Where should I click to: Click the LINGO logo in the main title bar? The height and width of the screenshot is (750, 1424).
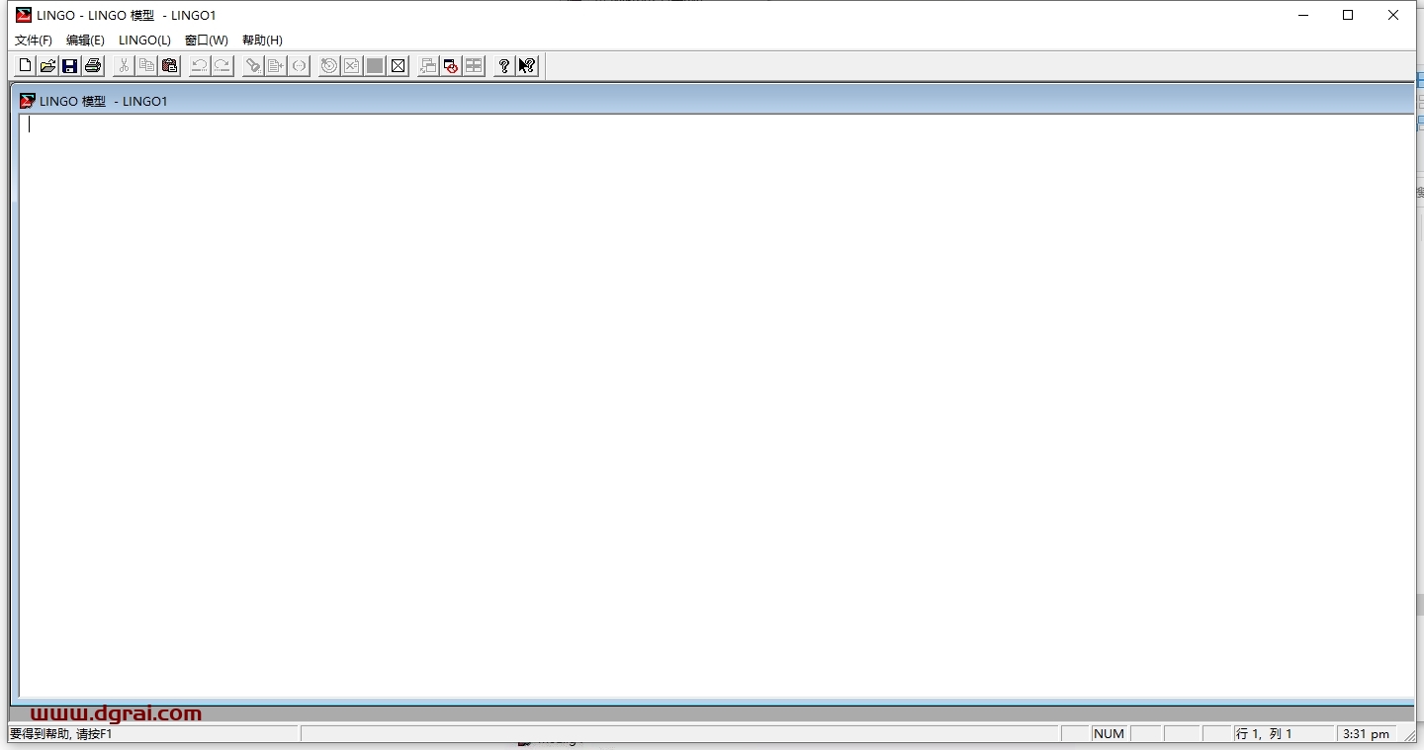[x=24, y=15]
